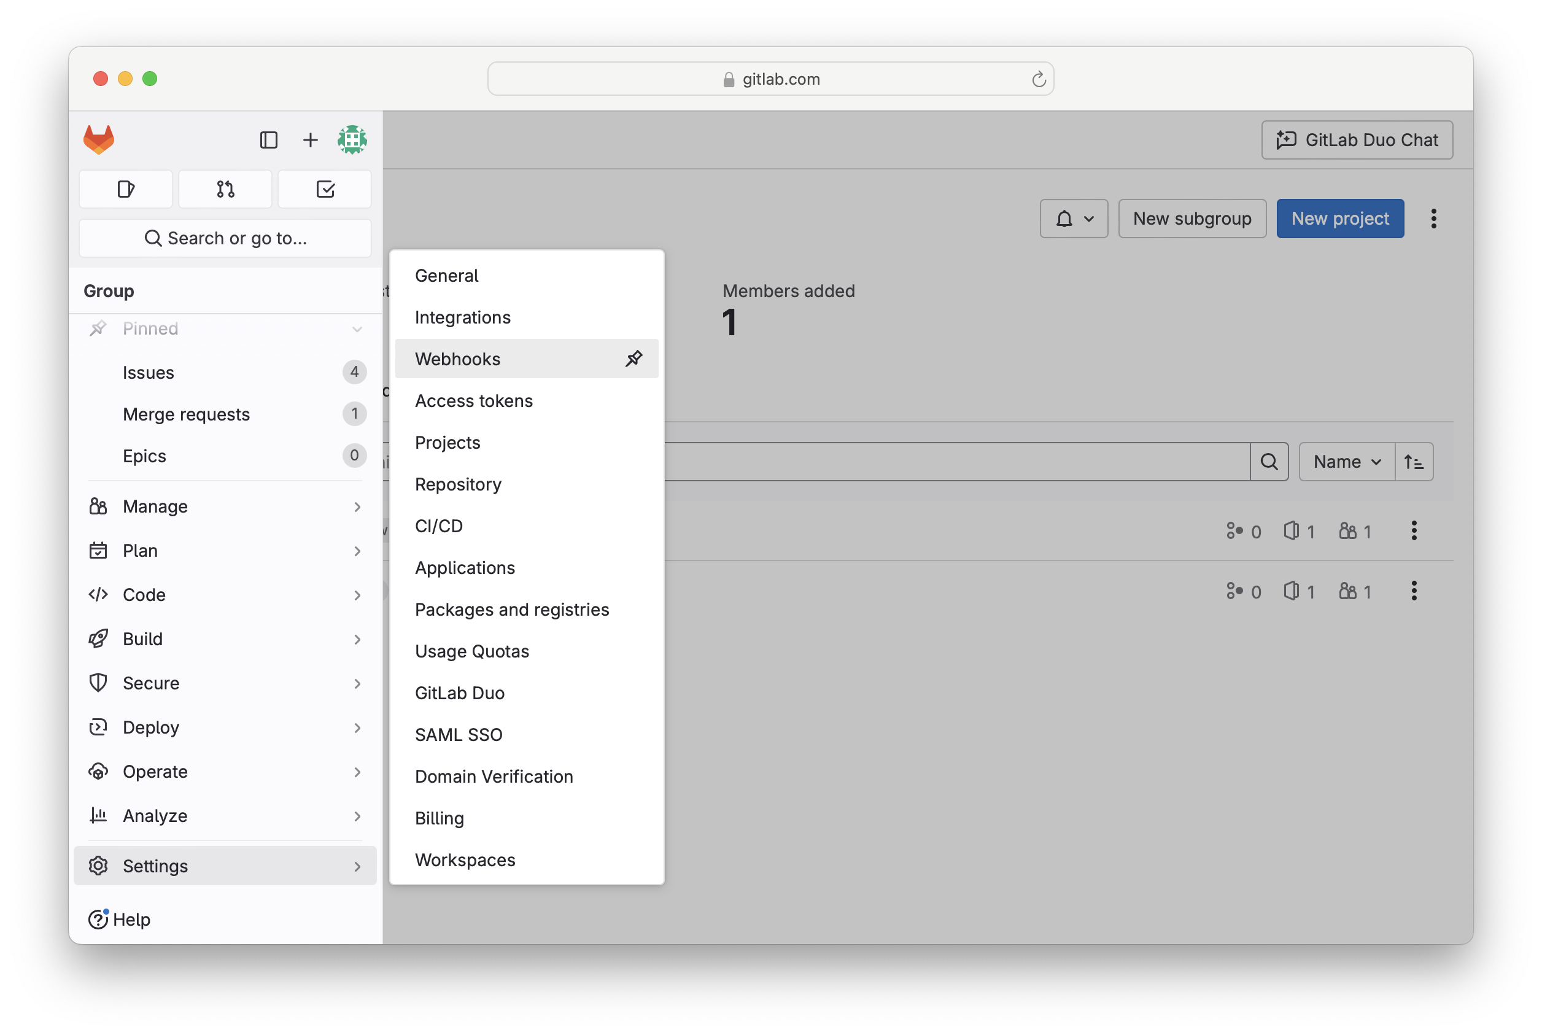The image size is (1542, 1035).
Task: Click the Search or go to field
Action: 225,238
